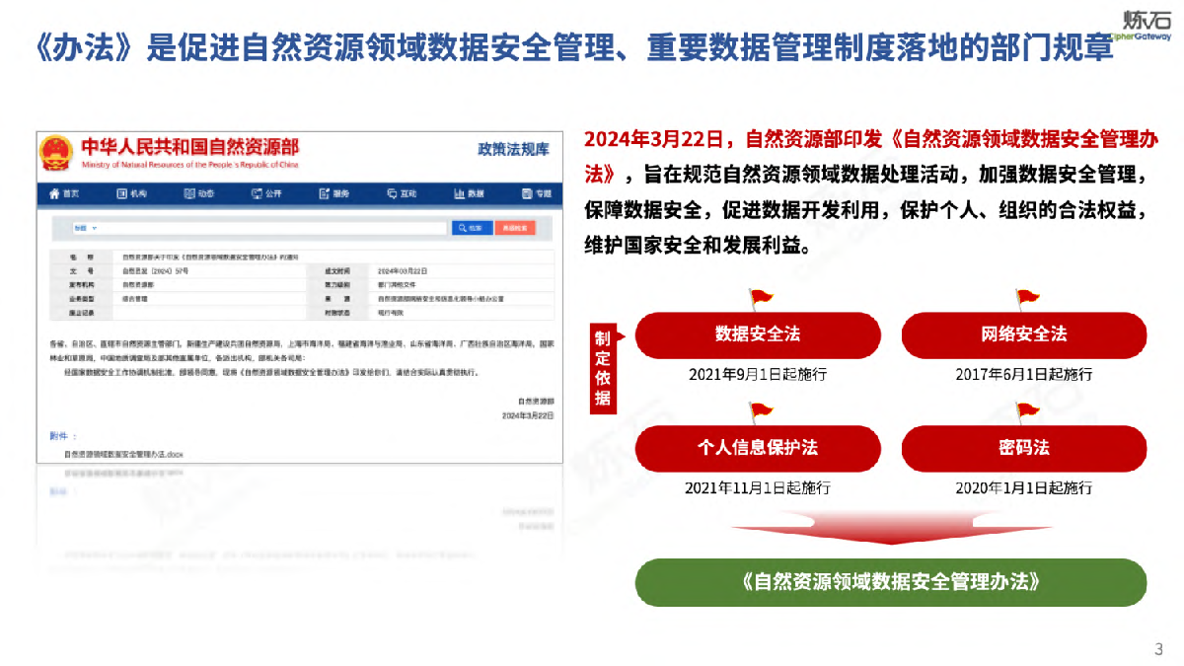Click the red 制定依据 label
This screenshot has height=666, width=1184.
point(602,368)
